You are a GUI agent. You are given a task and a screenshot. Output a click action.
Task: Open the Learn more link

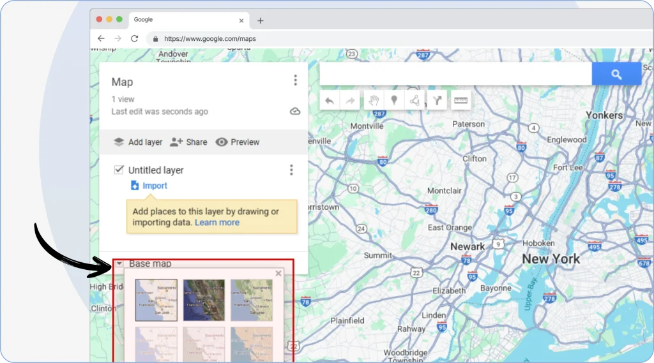click(217, 223)
